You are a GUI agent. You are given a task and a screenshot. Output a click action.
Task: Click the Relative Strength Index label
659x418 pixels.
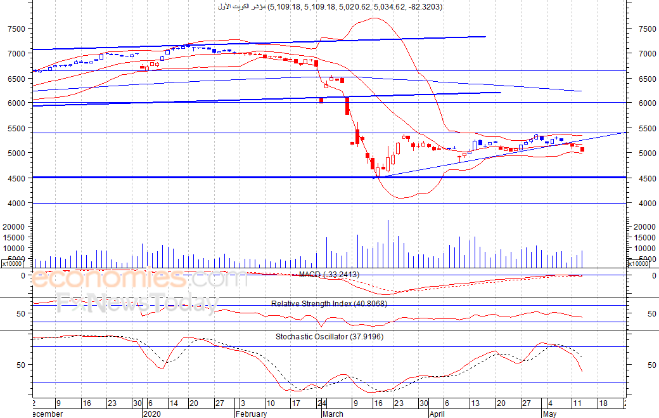coord(329,304)
